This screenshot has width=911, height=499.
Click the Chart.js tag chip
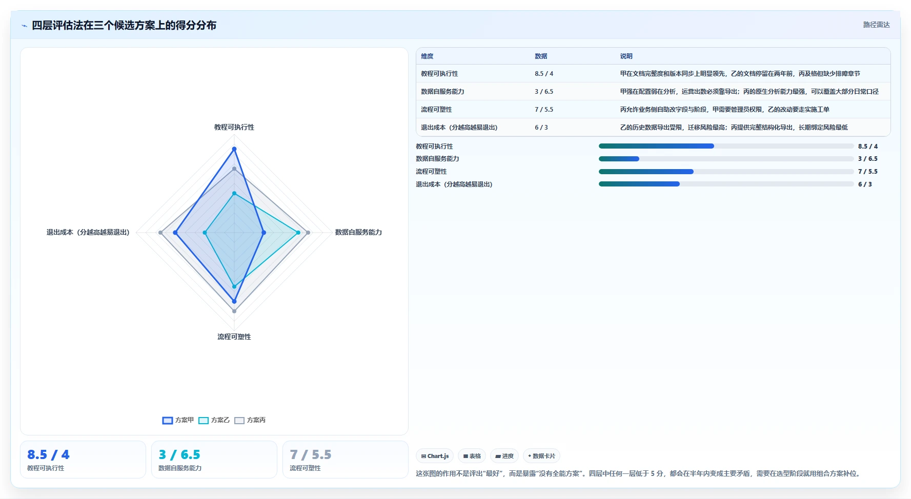click(435, 456)
